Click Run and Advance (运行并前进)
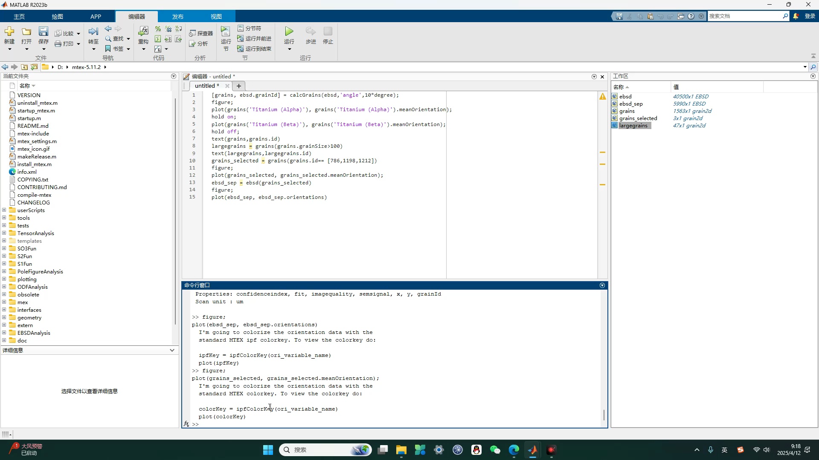 coord(254,38)
